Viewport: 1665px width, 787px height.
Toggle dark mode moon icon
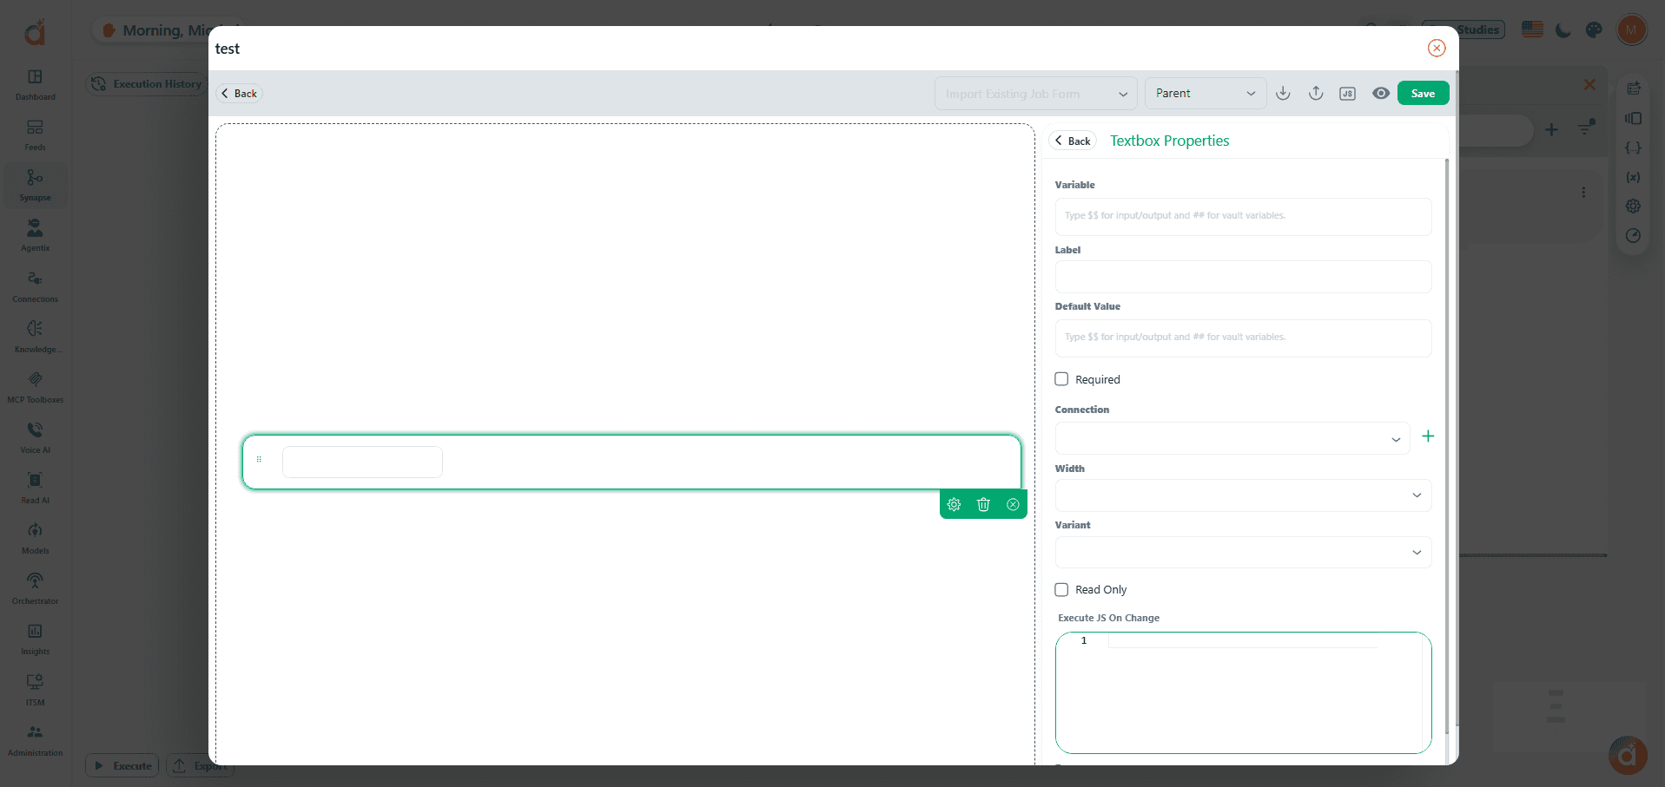pos(1563,30)
